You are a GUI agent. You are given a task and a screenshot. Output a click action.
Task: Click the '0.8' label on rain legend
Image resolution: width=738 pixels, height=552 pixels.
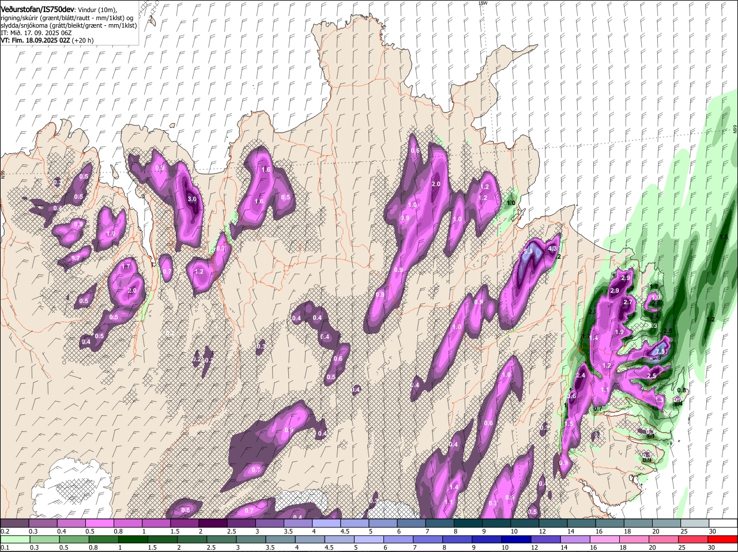[92, 547]
